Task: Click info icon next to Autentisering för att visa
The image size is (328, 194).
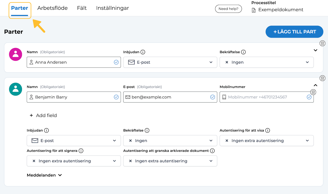Action: (x=268, y=130)
